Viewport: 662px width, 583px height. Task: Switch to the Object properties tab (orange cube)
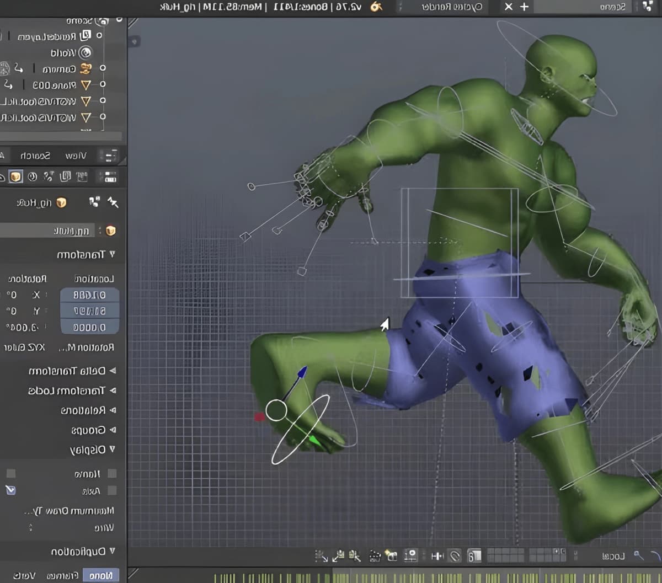pyautogui.click(x=16, y=176)
